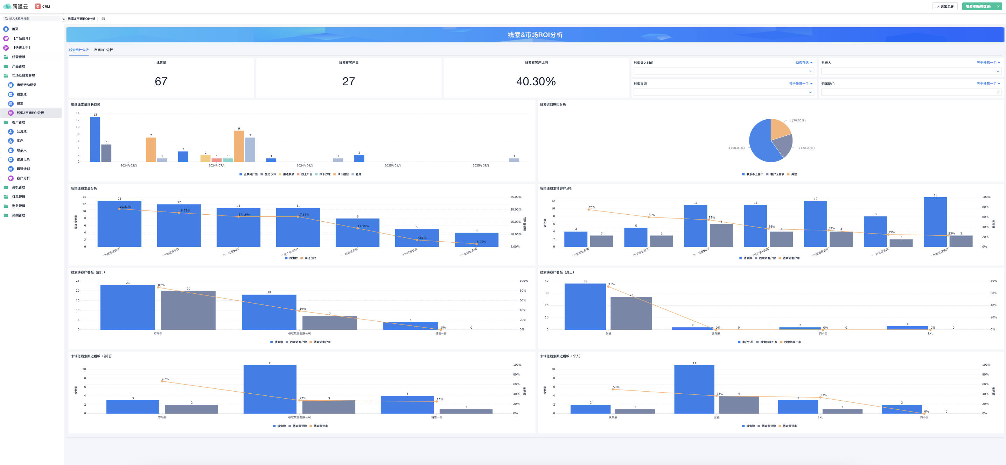Switch to 市场ROI分析 tab
1006x465 pixels.
[104, 50]
